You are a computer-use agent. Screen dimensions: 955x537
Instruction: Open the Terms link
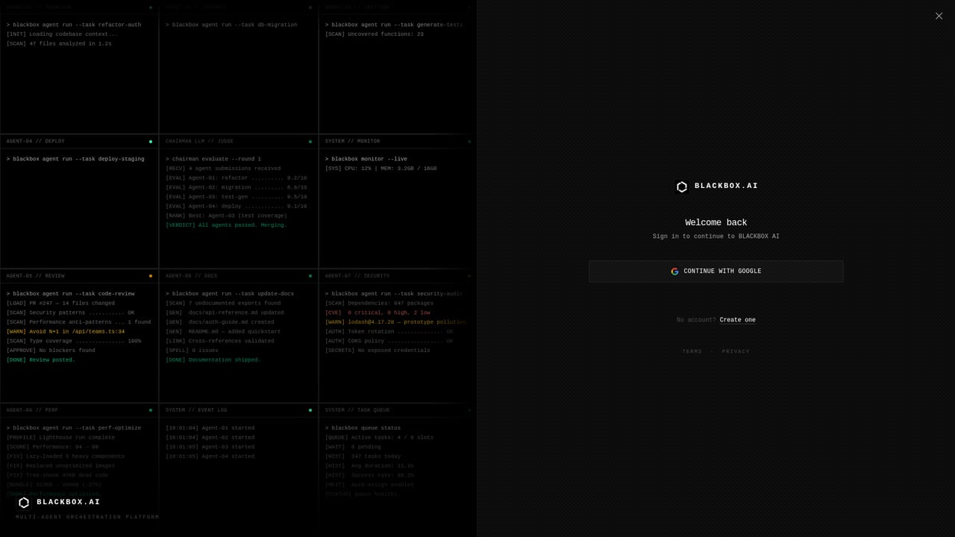click(692, 352)
